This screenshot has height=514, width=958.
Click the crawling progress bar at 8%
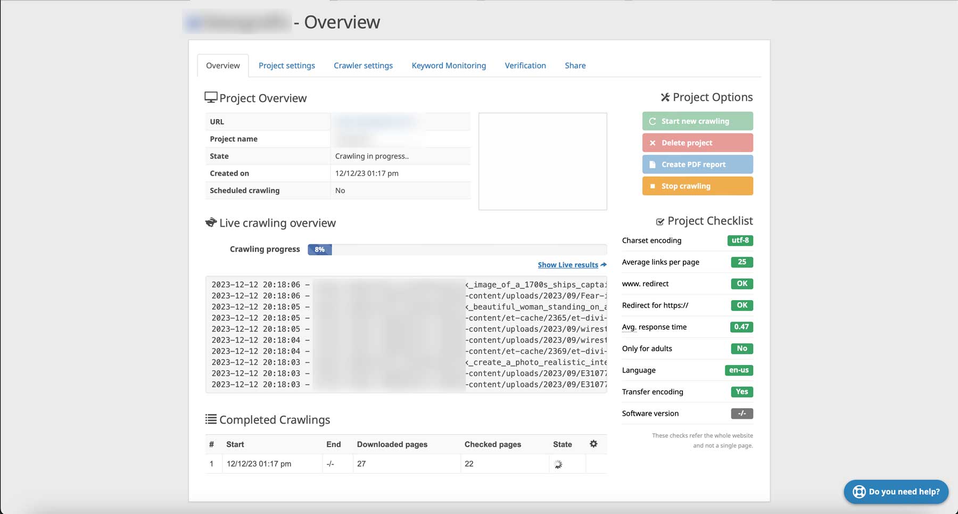point(457,249)
